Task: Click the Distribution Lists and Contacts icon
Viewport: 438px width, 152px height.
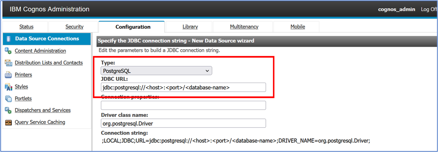Action: [8, 63]
